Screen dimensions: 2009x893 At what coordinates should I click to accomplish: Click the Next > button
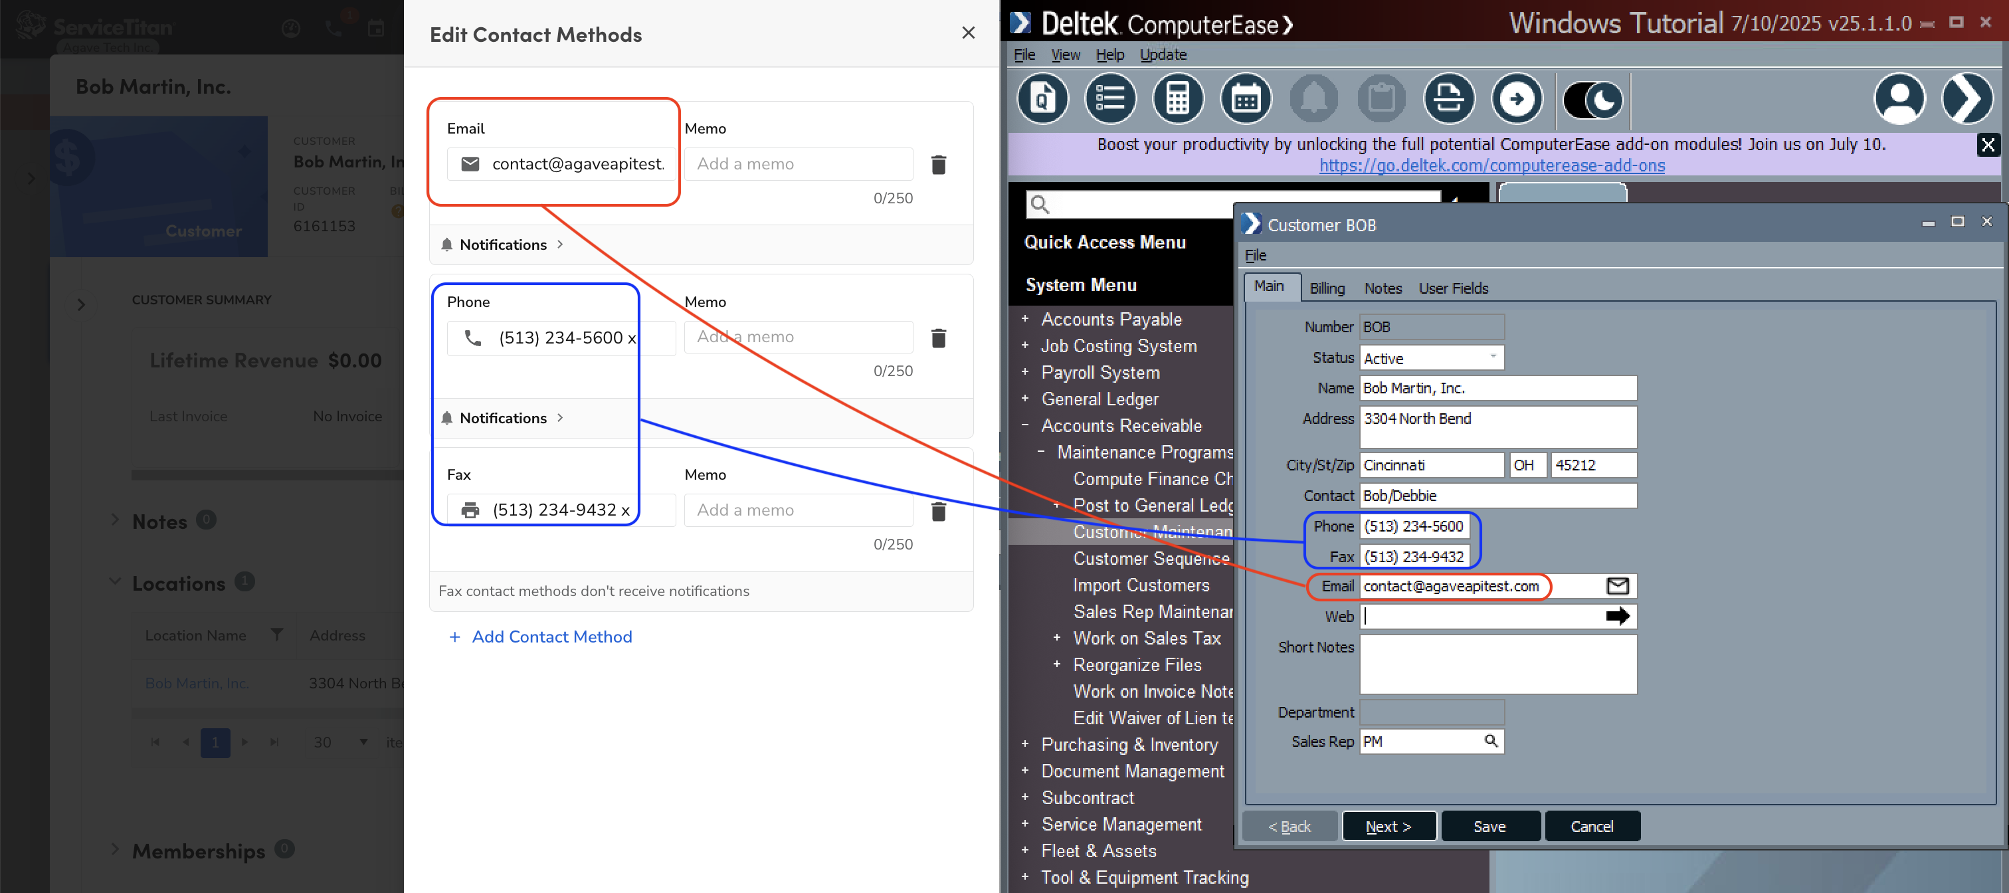click(x=1388, y=827)
